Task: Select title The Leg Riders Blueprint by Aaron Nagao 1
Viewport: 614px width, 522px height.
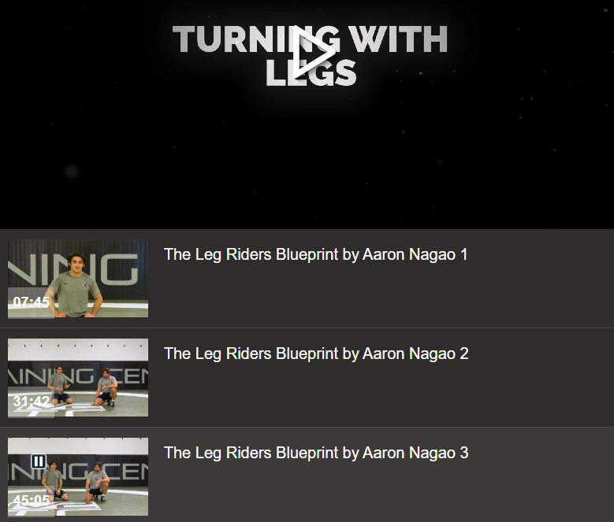Action: pos(315,254)
